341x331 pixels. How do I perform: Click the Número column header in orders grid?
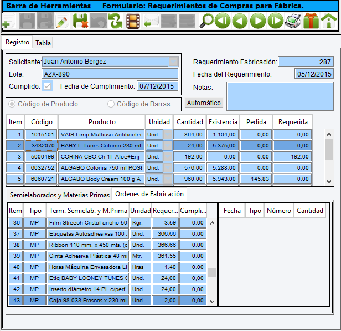point(279,211)
